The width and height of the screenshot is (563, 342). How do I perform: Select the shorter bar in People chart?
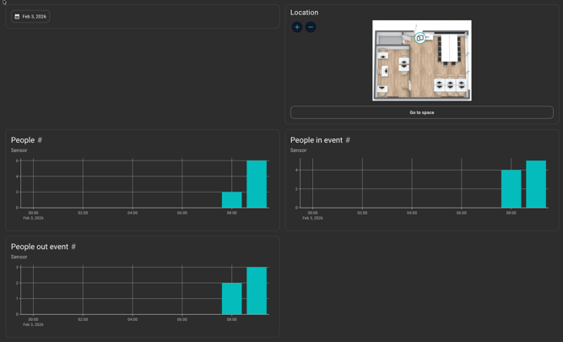232,200
